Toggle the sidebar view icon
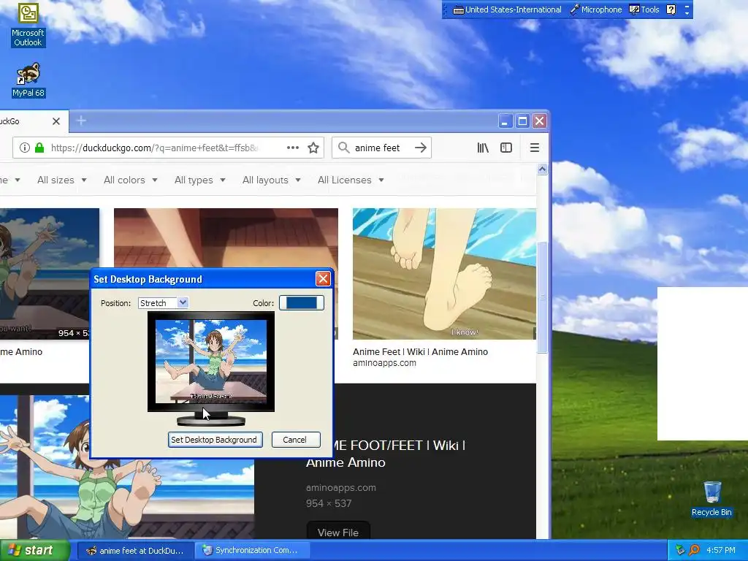The width and height of the screenshot is (748, 561). (506, 148)
